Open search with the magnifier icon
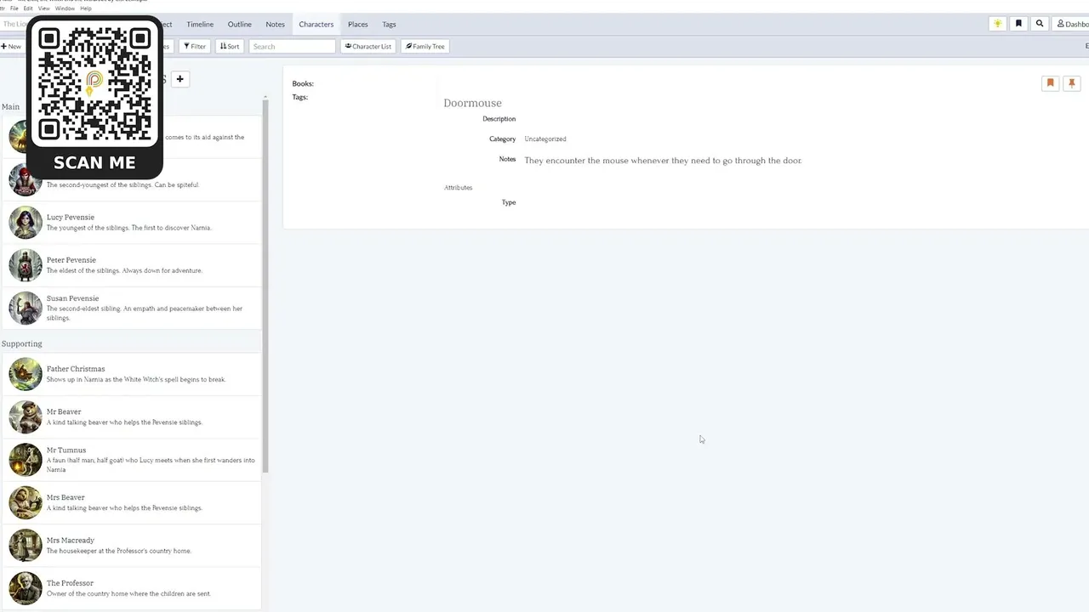This screenshot has width=1089, height=612. 1040,24
